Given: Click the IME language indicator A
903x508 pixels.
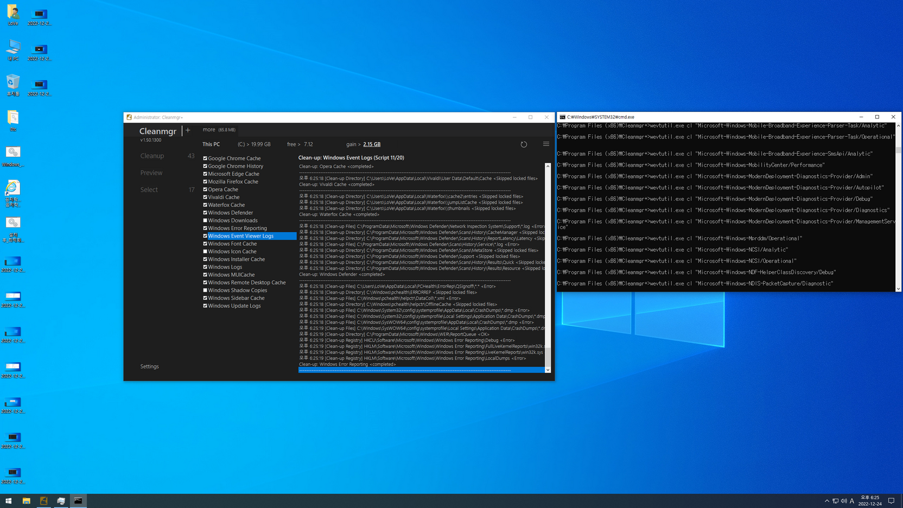Looking at the screenshot, I should pyautogui.click(x=852, y=501).
